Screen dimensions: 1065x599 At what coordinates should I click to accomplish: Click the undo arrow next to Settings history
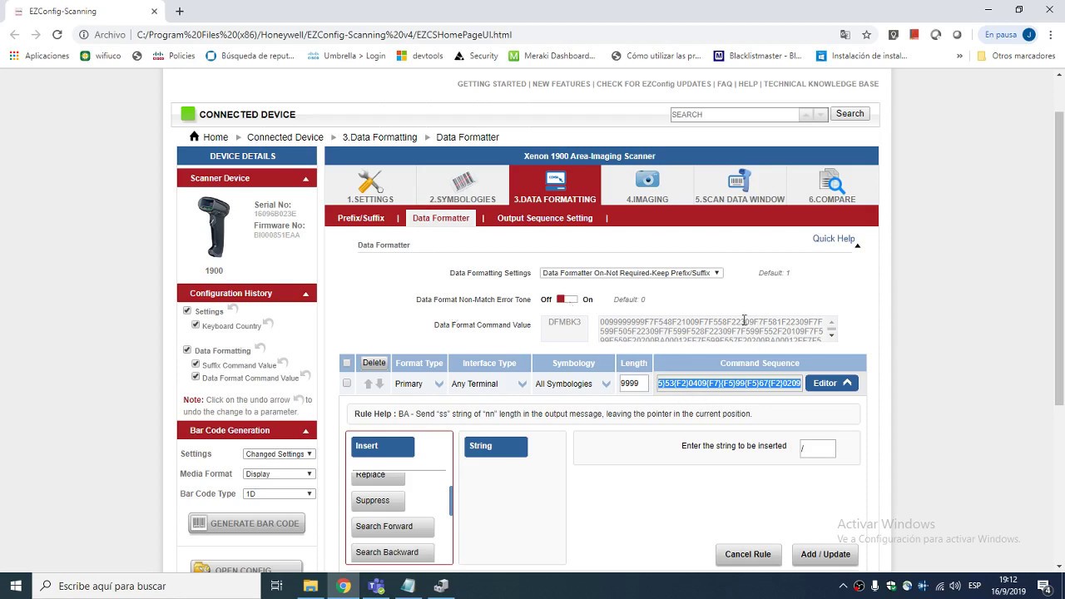point(232,309)
